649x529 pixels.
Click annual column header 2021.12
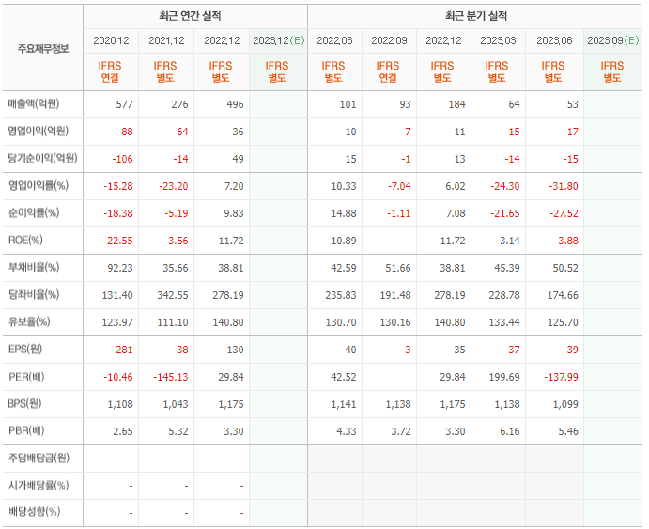[166, 40]
